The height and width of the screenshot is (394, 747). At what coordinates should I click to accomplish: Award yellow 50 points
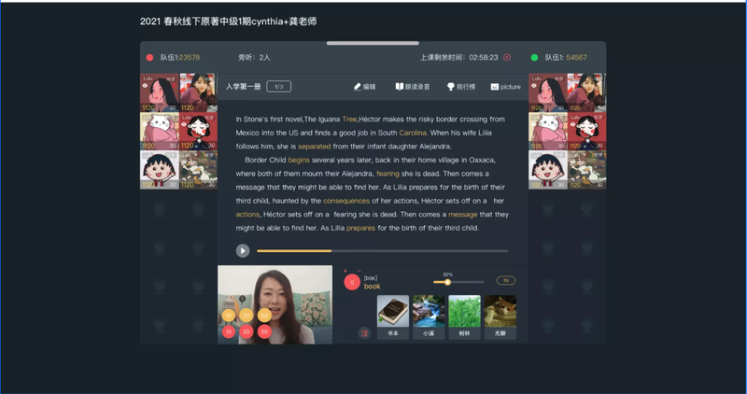[264, 315]
